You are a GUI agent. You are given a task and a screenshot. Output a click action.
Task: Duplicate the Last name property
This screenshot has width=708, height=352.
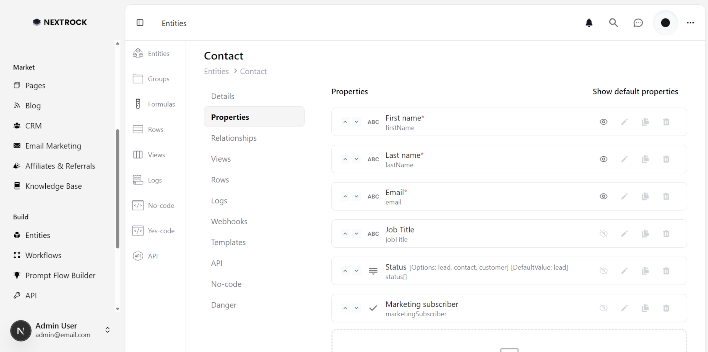(x=645, y=159)
